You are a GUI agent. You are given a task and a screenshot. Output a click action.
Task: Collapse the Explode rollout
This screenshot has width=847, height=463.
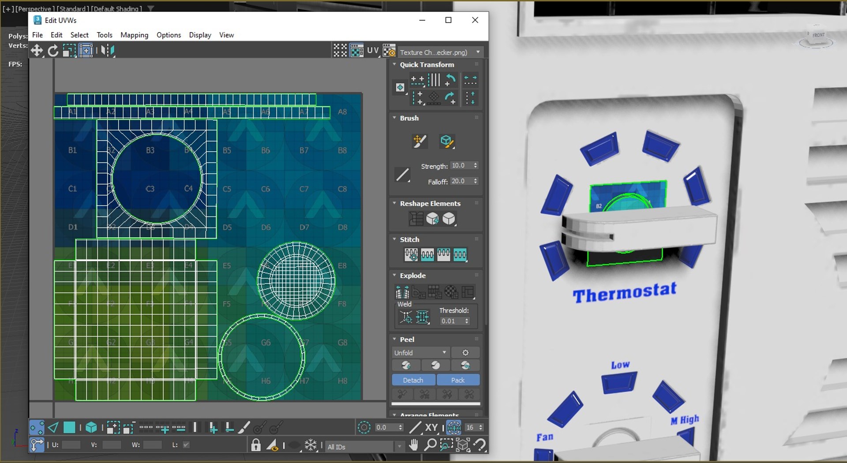pos(394,275)
